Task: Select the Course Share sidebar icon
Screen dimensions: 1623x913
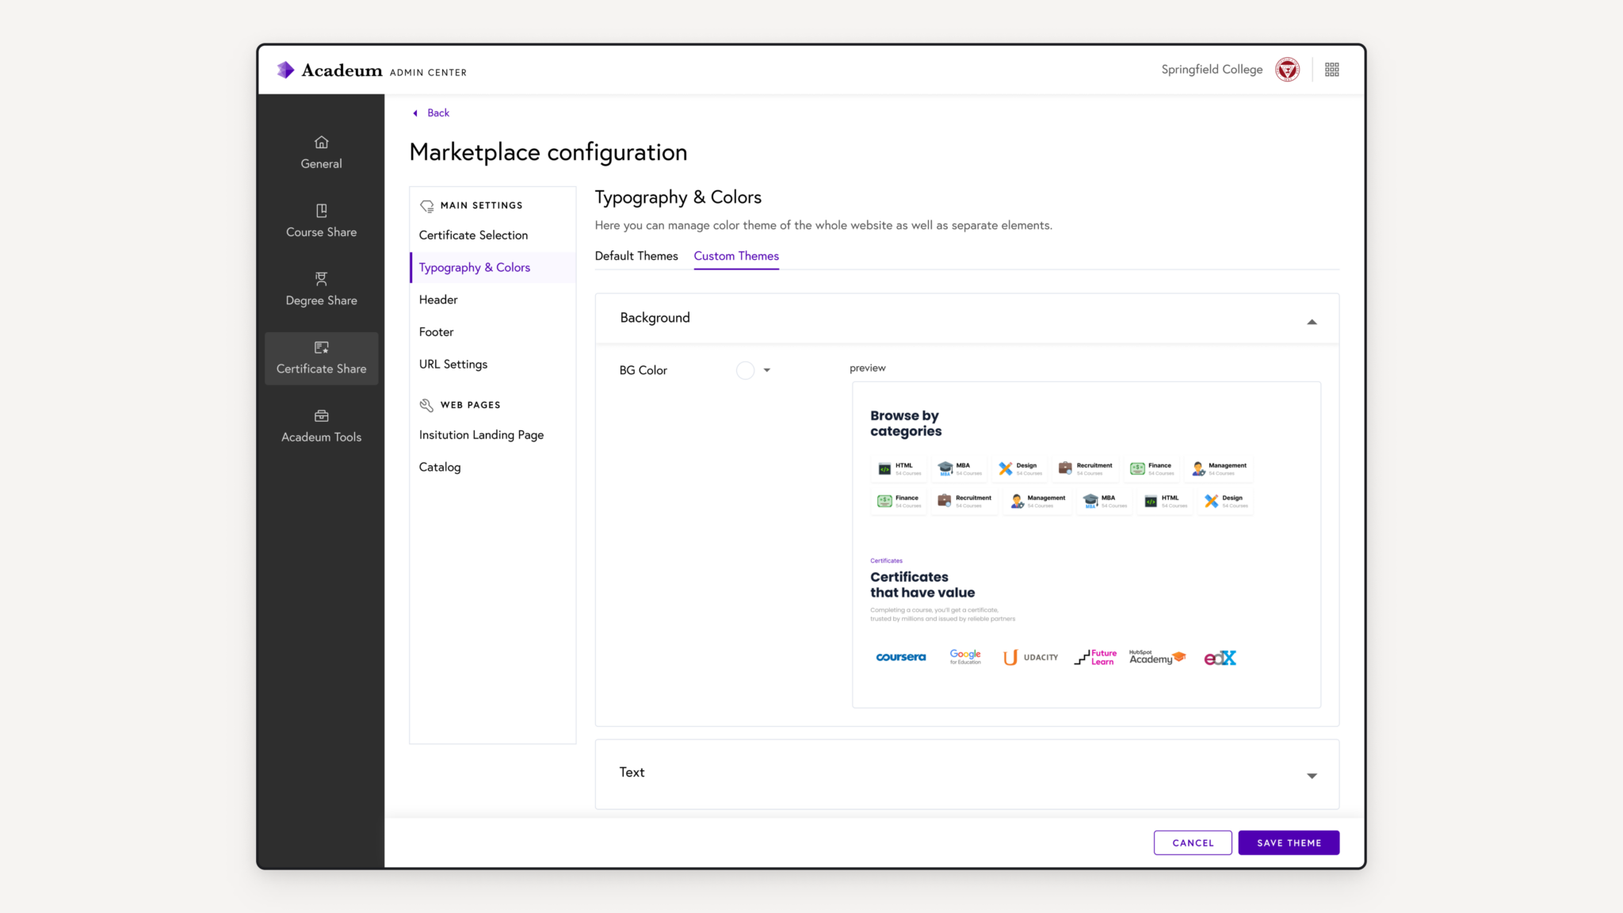Action: pos(321,220)
